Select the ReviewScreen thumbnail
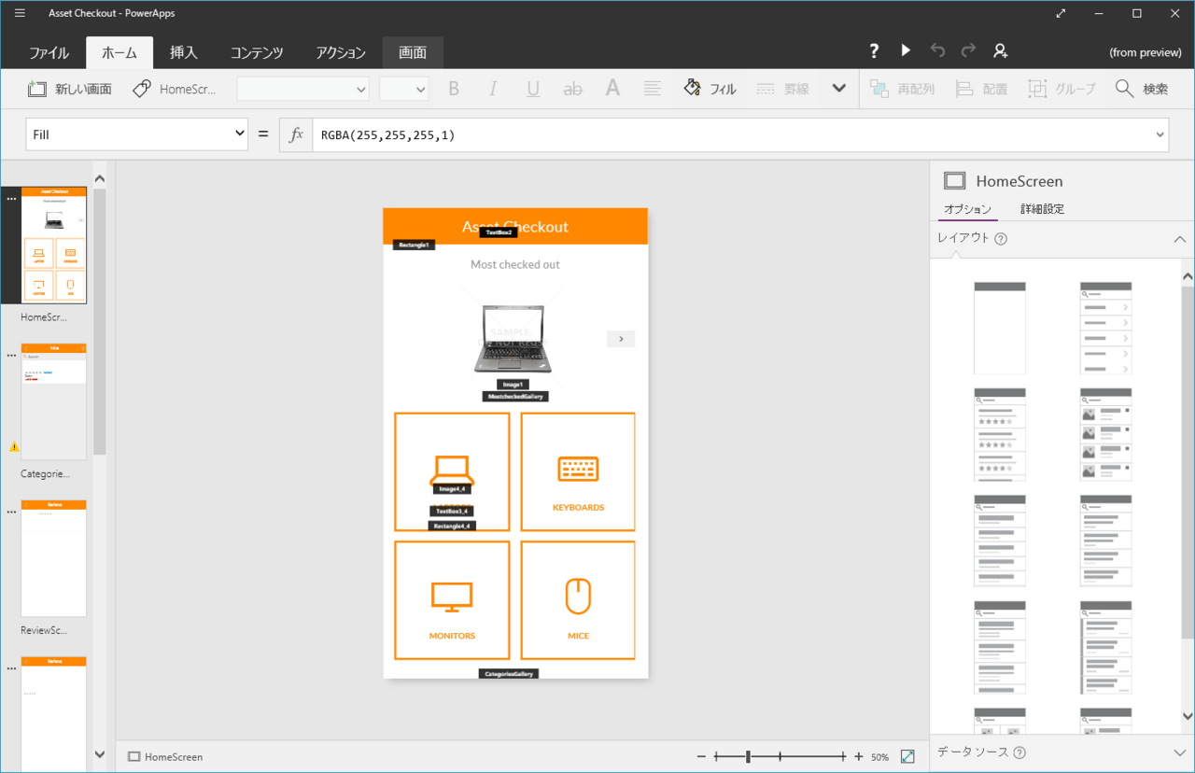1195x773 pixels. point(53,558)
